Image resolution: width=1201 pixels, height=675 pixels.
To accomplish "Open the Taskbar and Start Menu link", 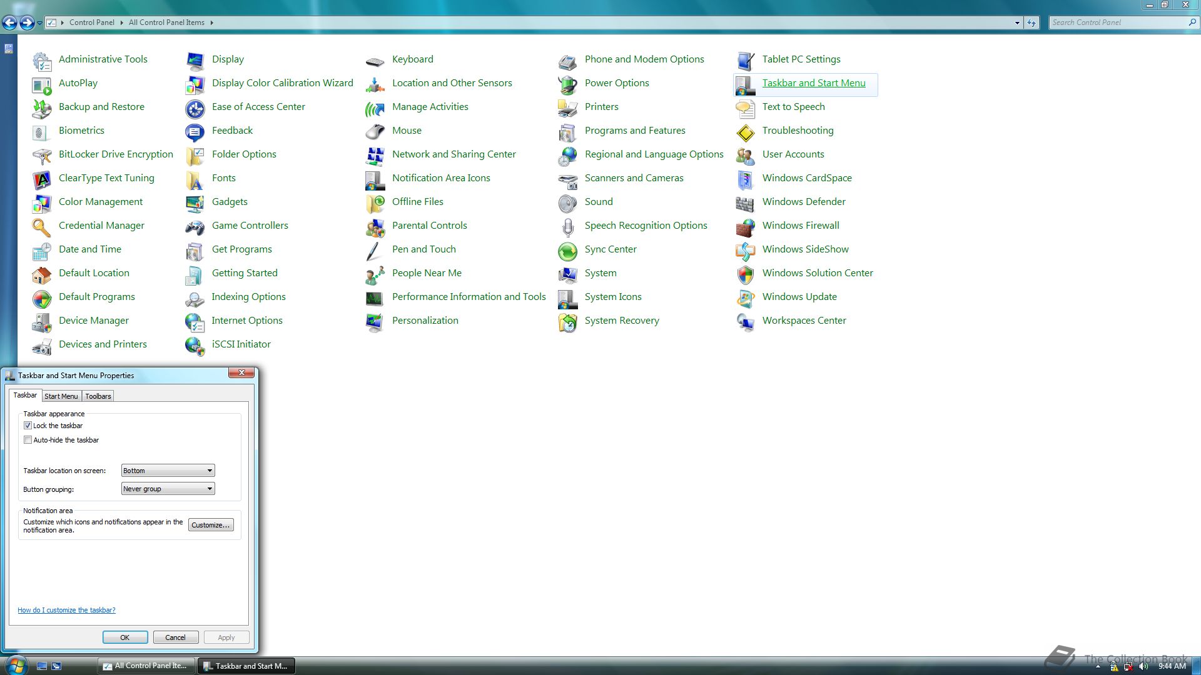I will [814, 82].
